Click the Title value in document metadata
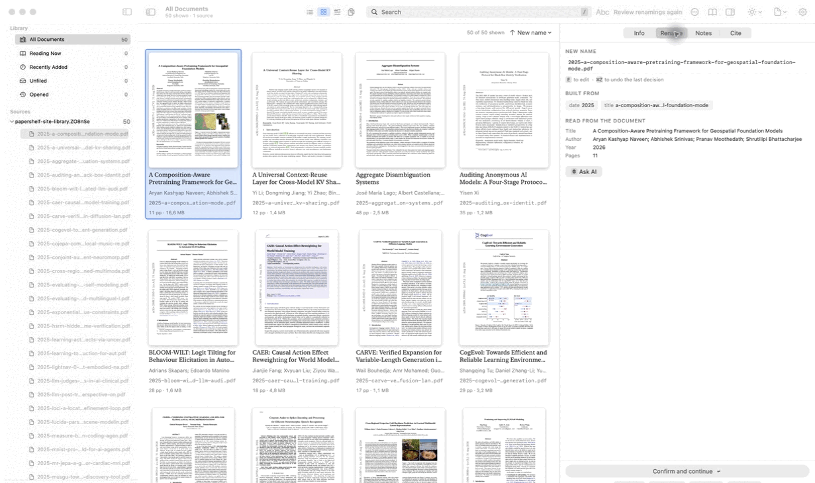Viewport: 815px width, 483px height. coord(688,131)
